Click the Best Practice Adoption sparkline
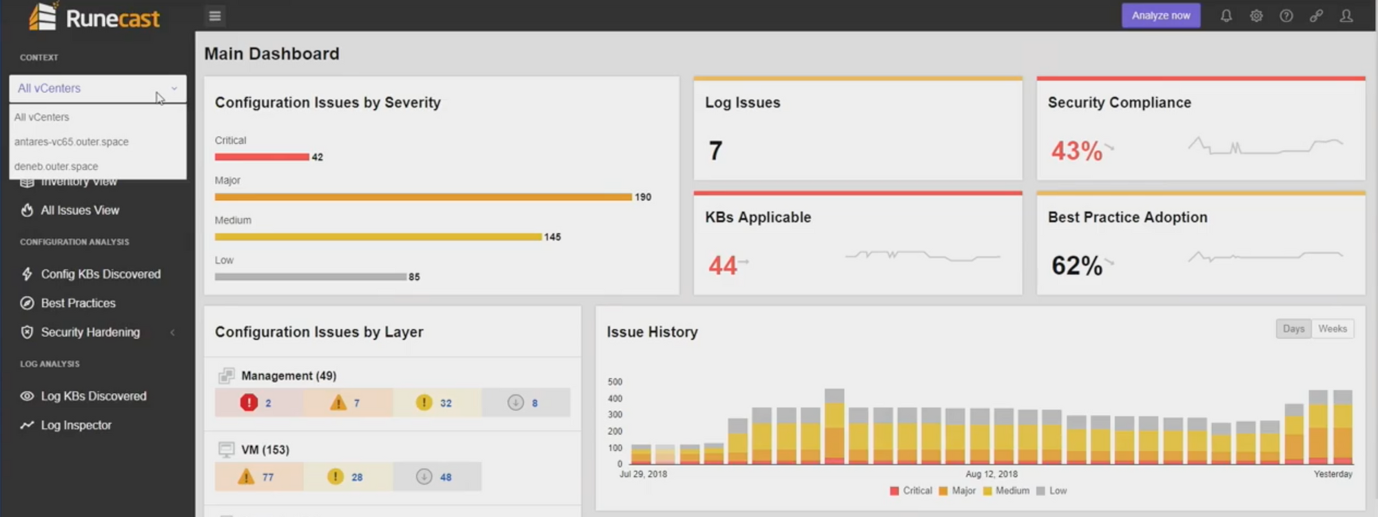Image resolution: width=1378 pixels, height=517 pixels. pyautogui.click(x=1266, y=257)
